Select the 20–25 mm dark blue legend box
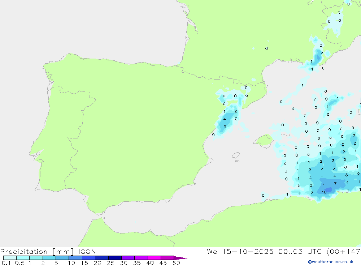The width and height of the screenshot is (361, 265). tap(101, 258)
